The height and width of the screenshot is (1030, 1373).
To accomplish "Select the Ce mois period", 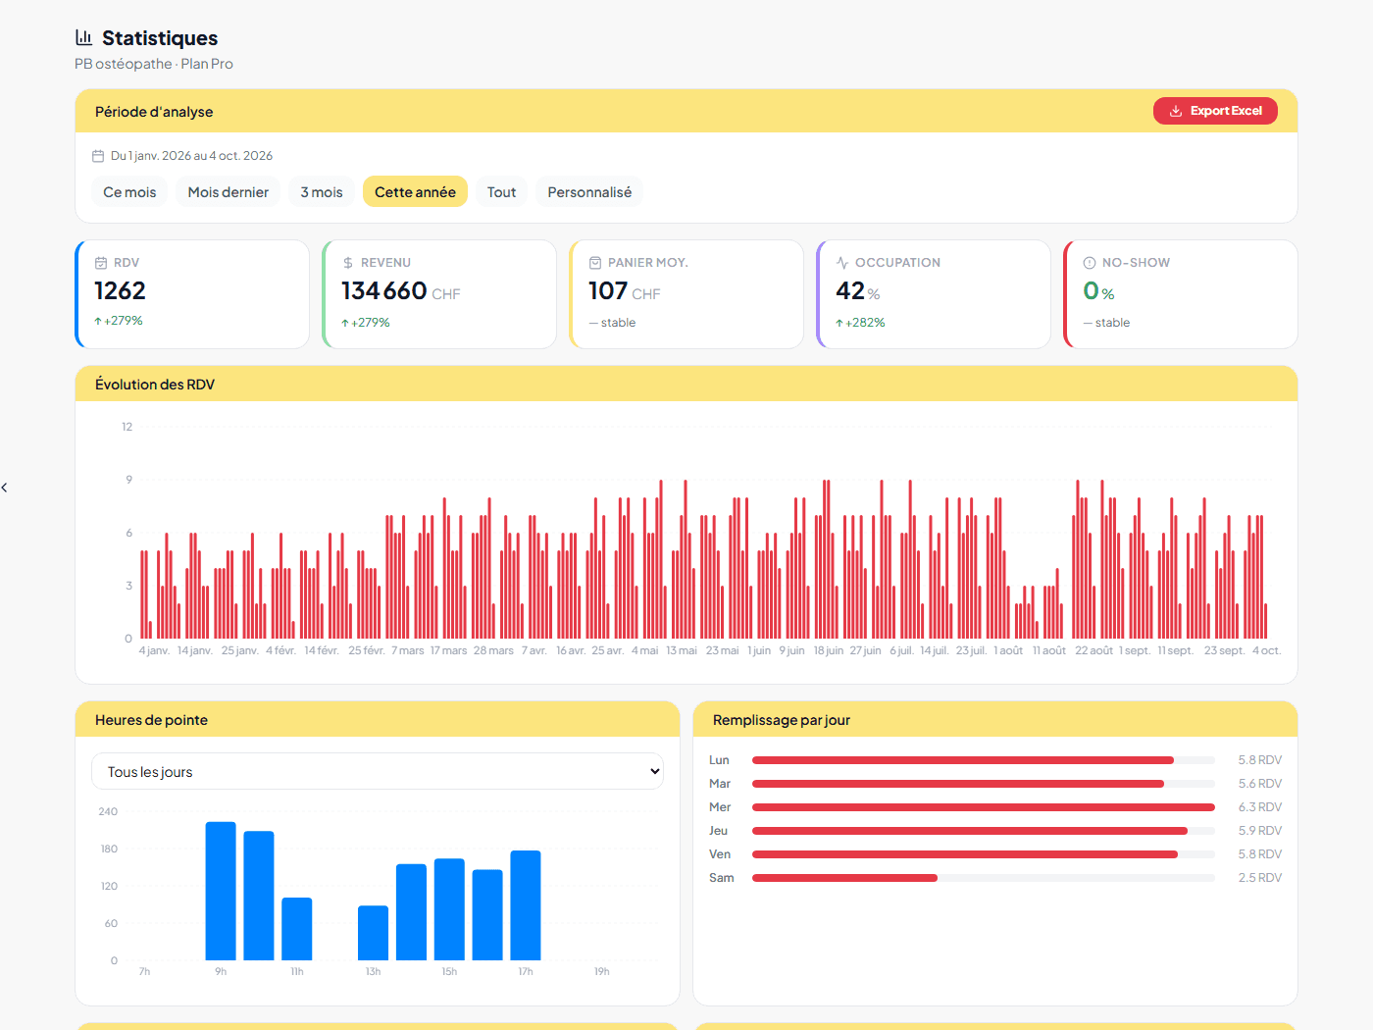I will [129, 192].
